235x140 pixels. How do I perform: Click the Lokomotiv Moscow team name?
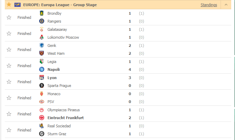(63, 37)
